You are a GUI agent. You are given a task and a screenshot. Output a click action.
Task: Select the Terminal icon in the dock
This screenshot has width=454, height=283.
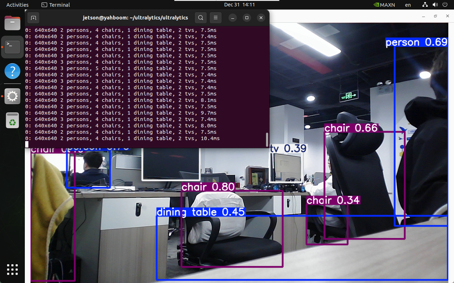[x=12, y=47]
